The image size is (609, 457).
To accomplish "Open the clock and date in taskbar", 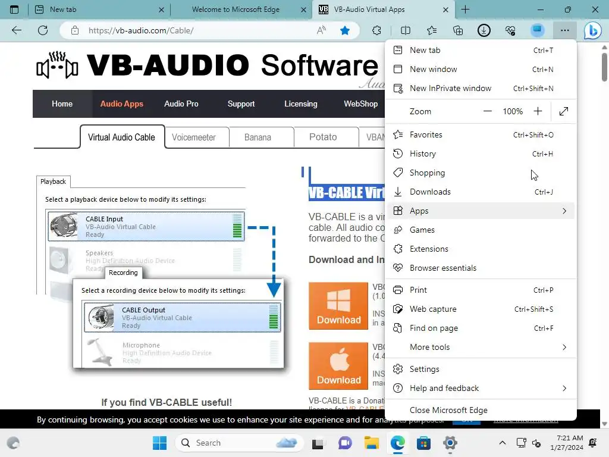I will (566, 443).
